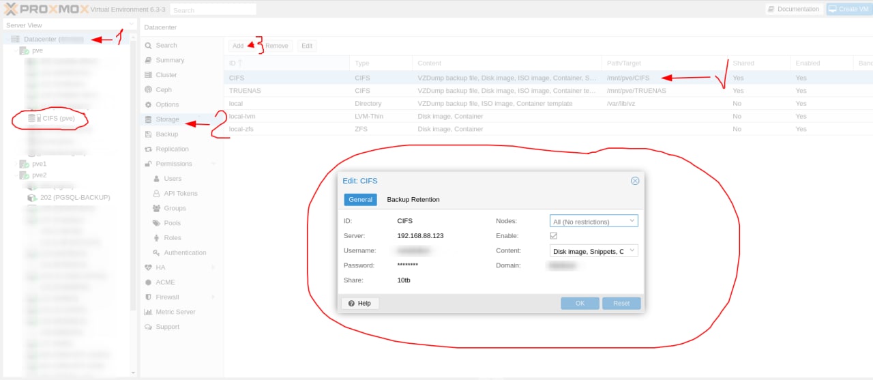
Task: Open Summary via its book icon
Action: coord(148,60)
